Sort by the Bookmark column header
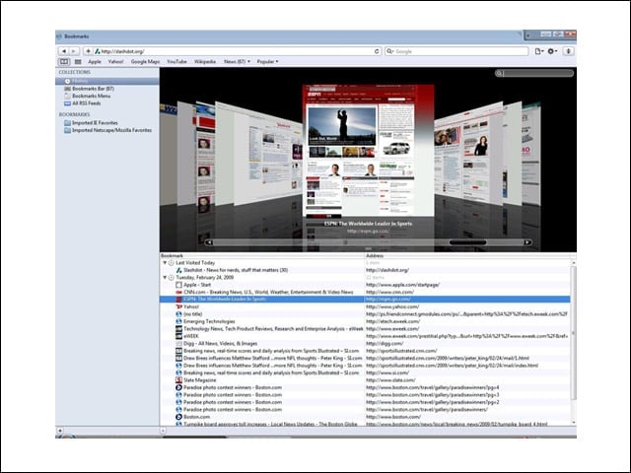Screen dimensions: 631x473 click(262, 255)
